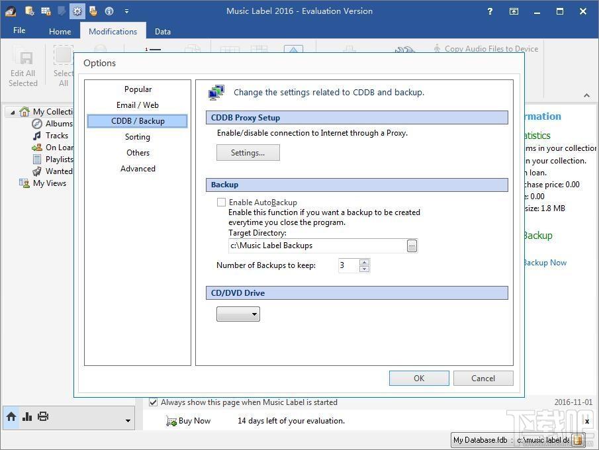Click the Target Directory path field

pyautogui.click(x=318, y=246)
